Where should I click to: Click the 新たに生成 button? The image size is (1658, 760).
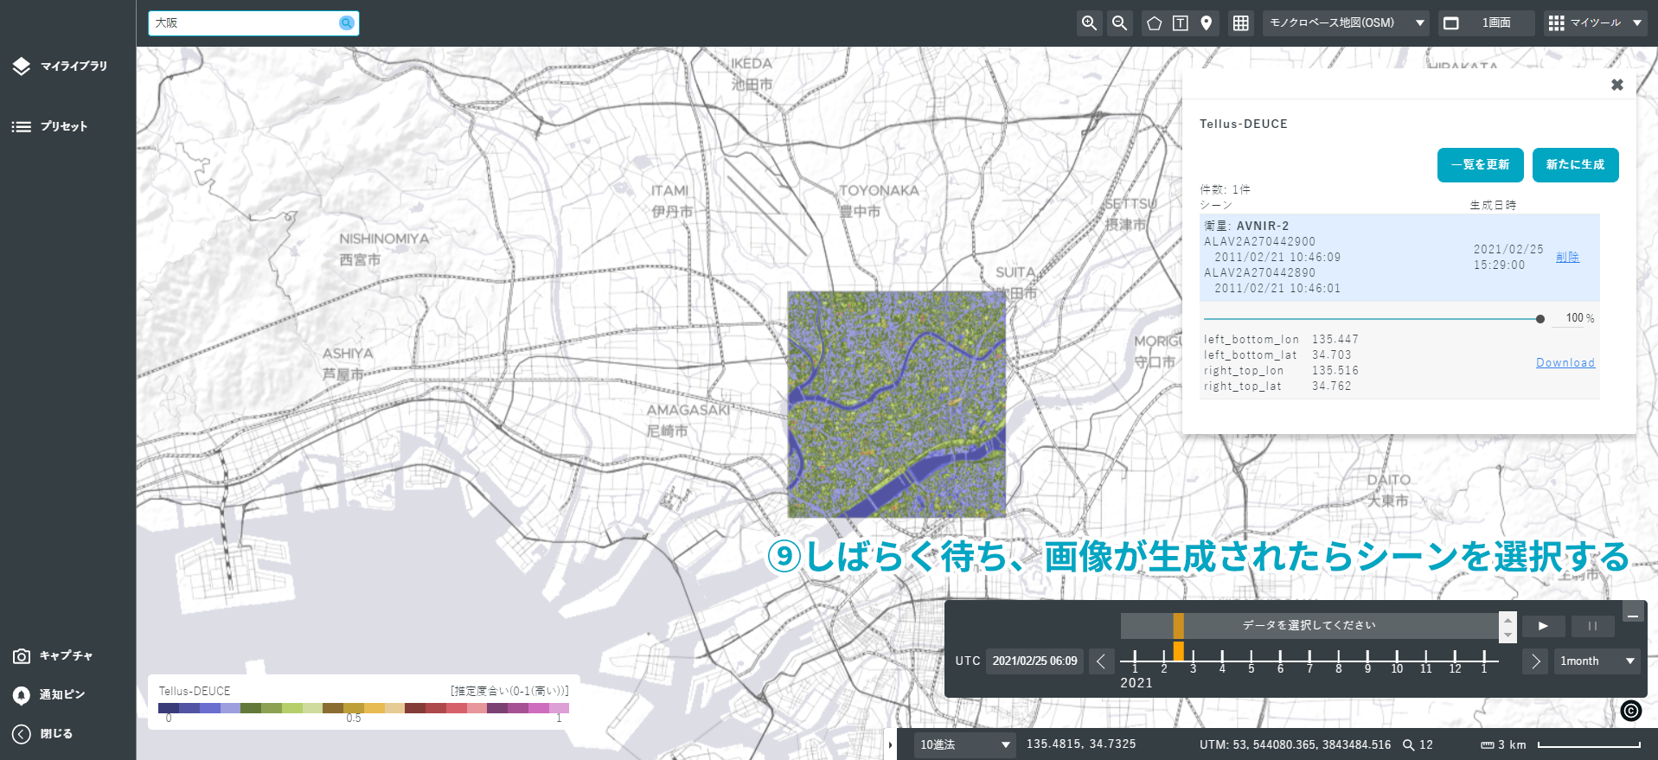click(1575, 165)
